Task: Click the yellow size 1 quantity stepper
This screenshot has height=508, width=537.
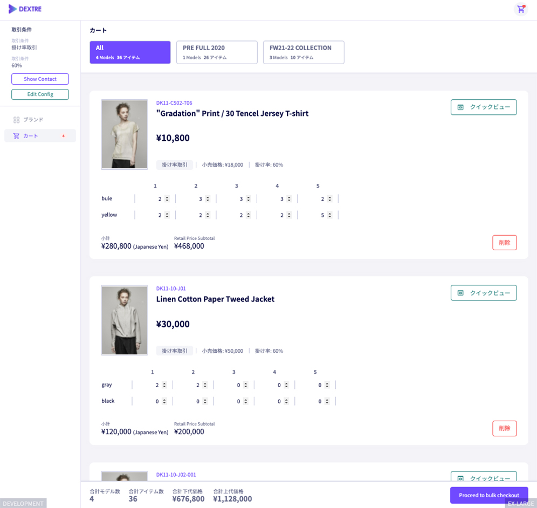Action: pyautogui.click(x=167, y=215)
